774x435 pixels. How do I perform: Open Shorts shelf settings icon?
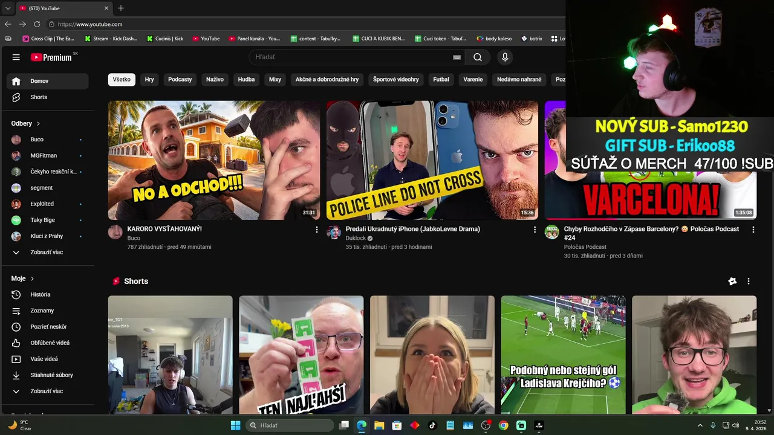click(732, 282)
